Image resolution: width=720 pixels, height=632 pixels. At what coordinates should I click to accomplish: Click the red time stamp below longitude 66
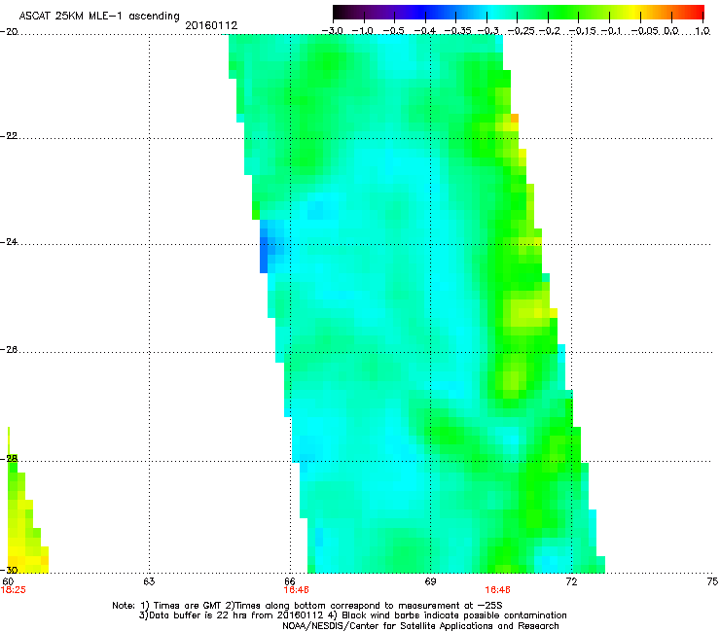tap(296, 590)
